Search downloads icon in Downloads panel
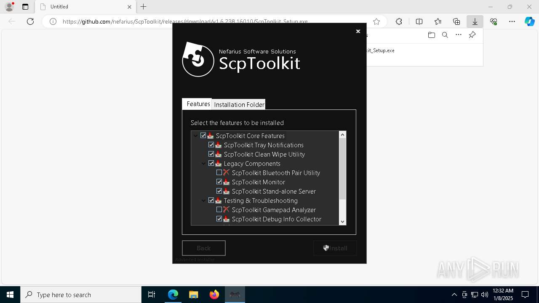Viewport: 539px width, 303px height. 445,35
